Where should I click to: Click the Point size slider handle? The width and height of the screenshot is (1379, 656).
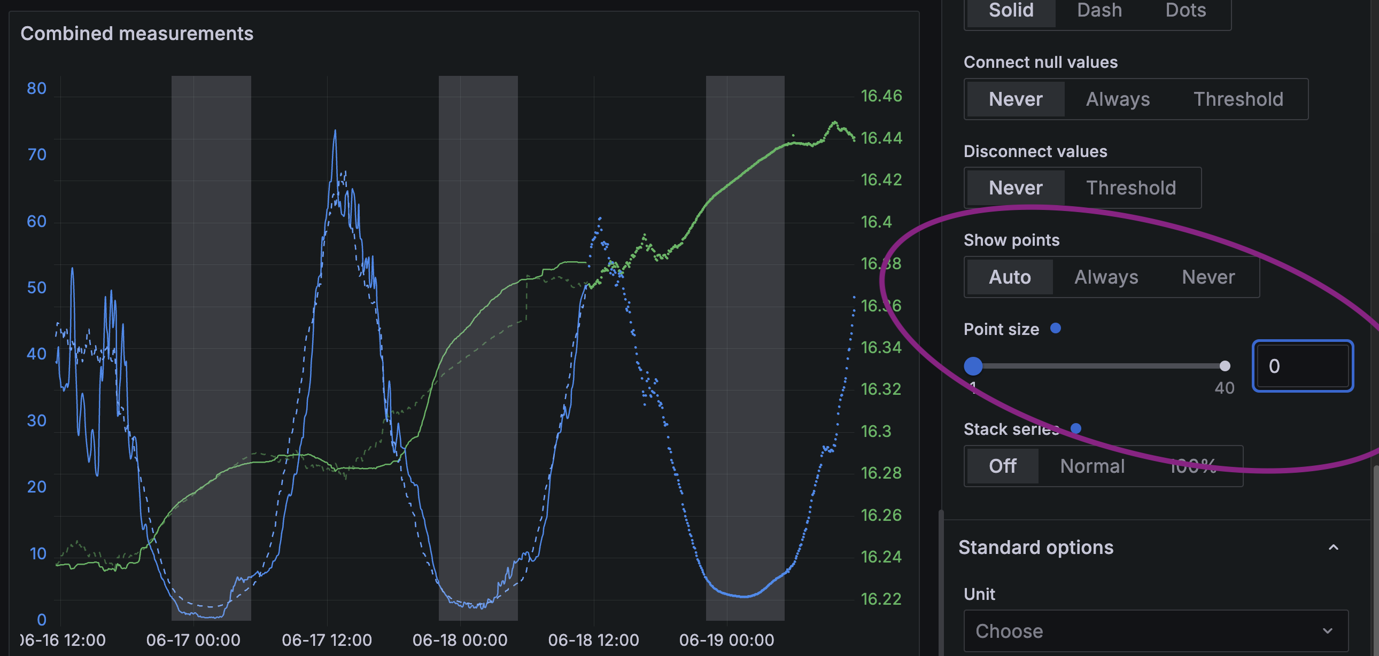[973, 366]
